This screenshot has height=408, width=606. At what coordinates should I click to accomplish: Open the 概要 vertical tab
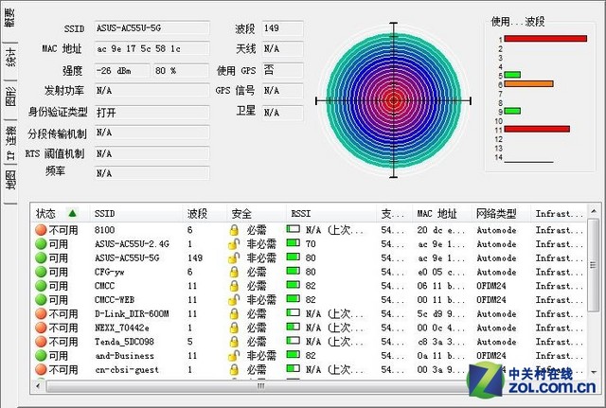(9, 19)
